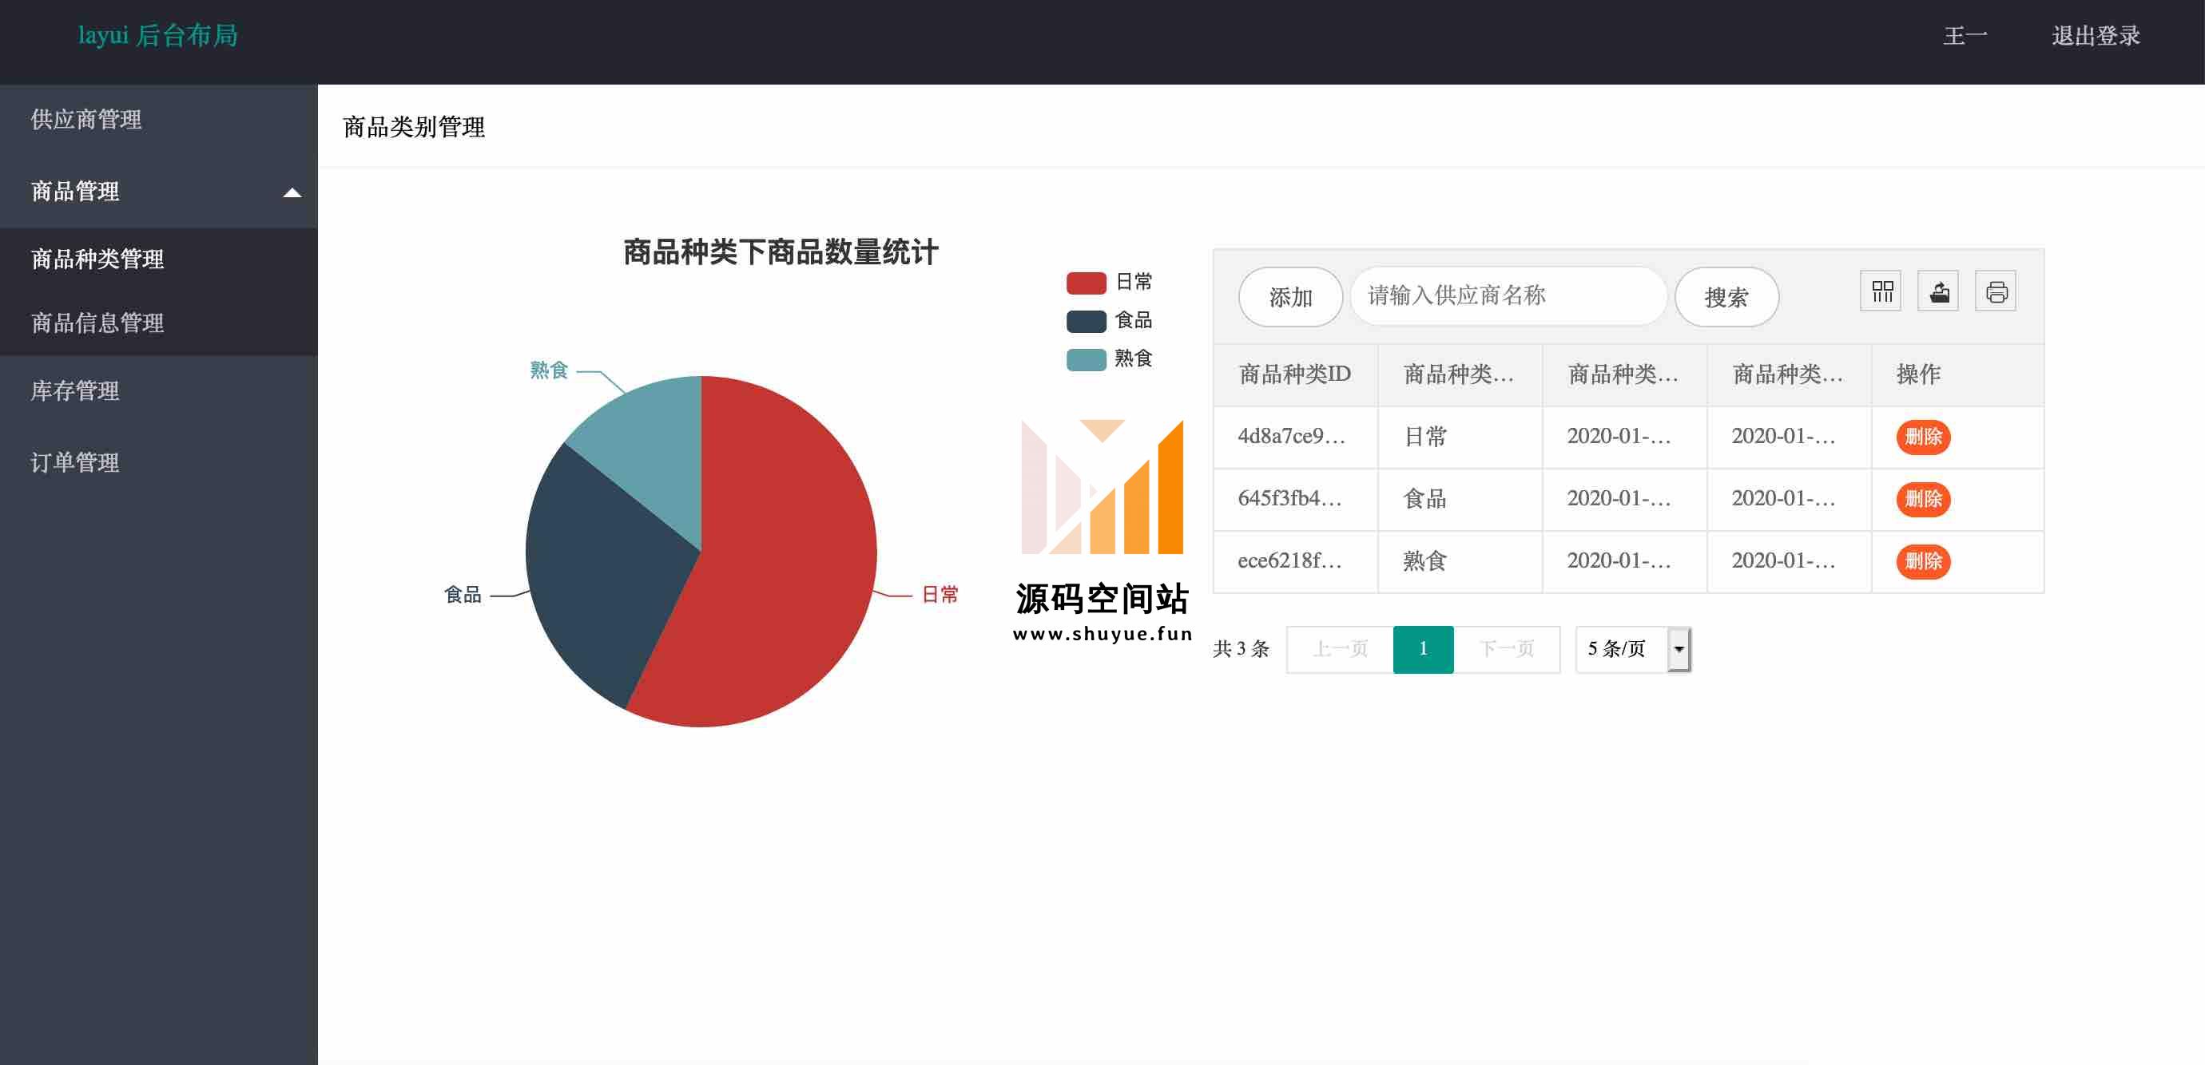Go to page 1 button

tap(1423, 649)
